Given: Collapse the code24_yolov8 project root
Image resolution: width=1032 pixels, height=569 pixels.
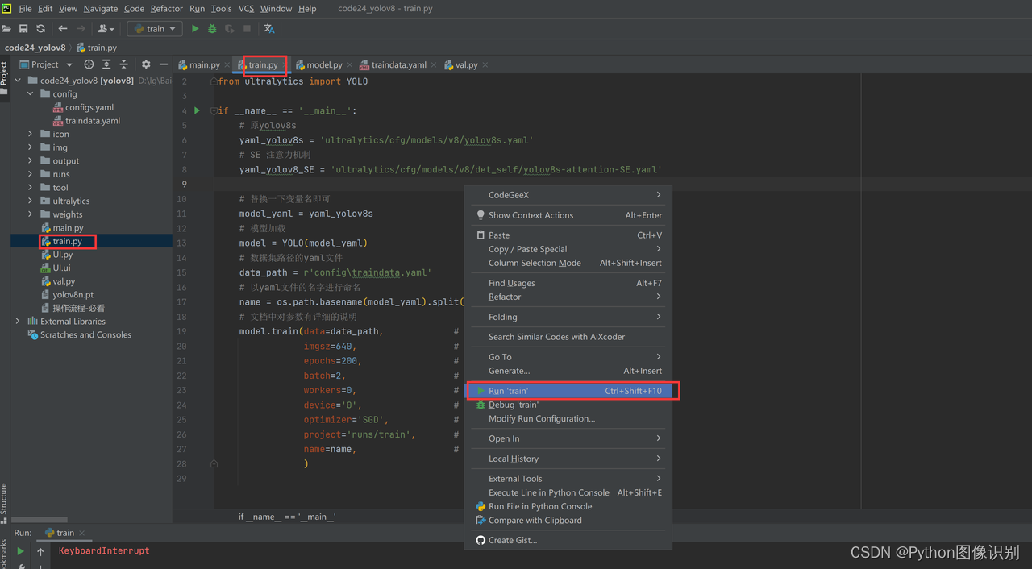Looking at the screenshot, I should tap(19, 81).
